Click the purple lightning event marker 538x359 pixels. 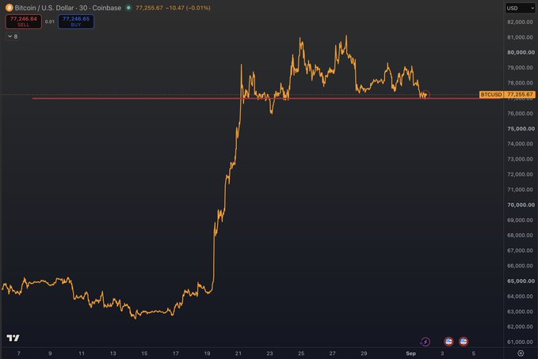(425, 342)
